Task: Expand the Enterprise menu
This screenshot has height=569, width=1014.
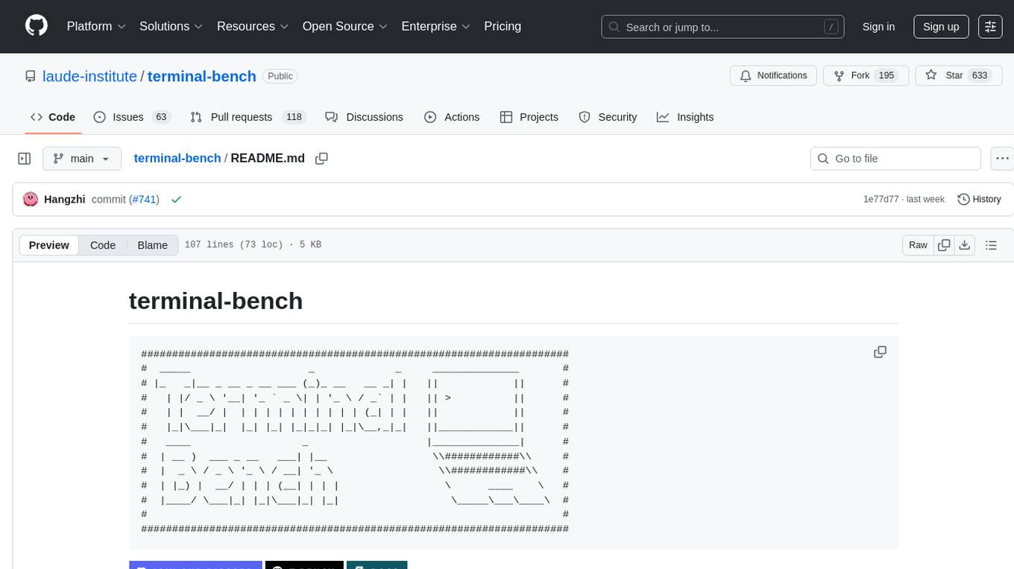Action: (435, 26)
